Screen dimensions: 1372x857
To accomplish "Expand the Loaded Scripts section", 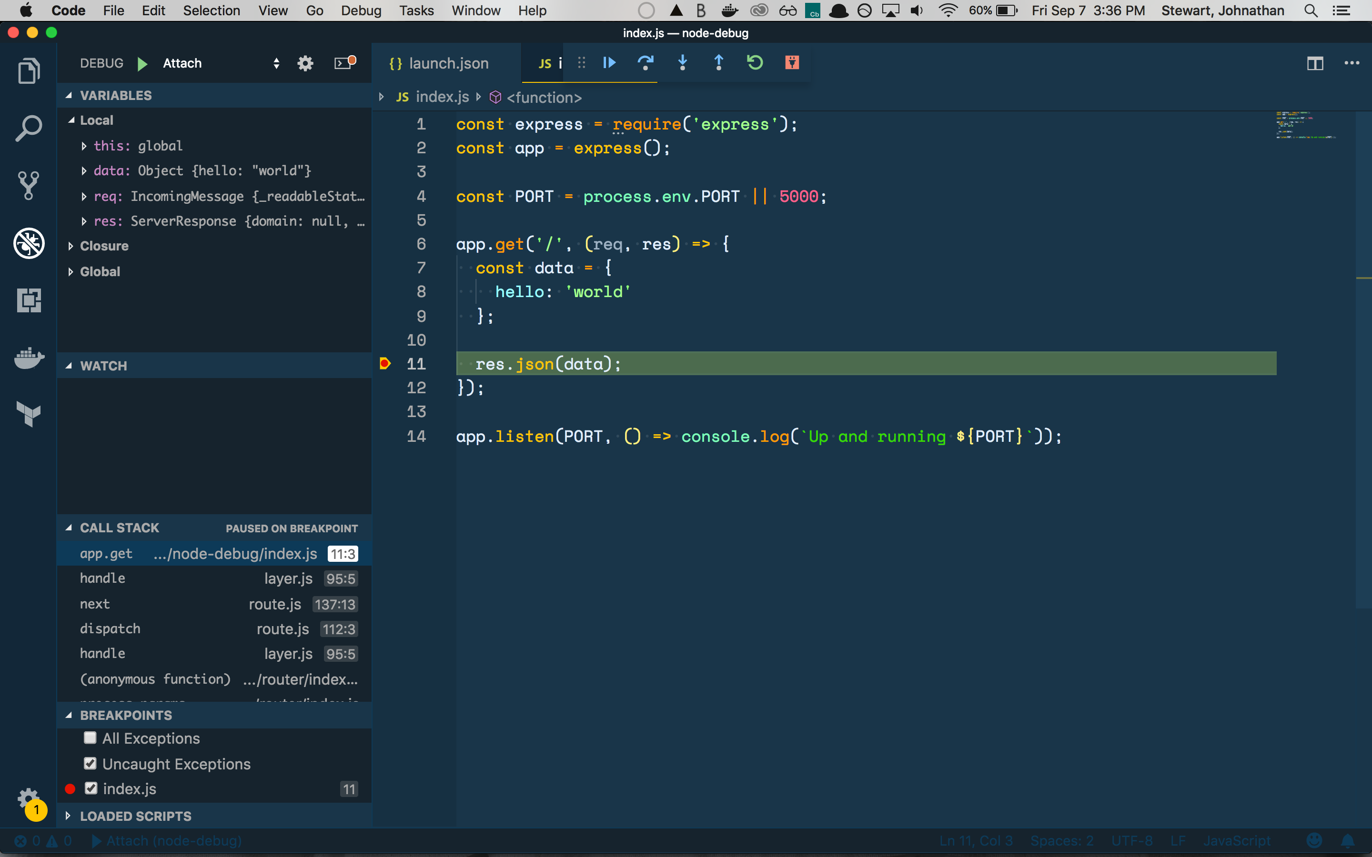I will 135,816.
